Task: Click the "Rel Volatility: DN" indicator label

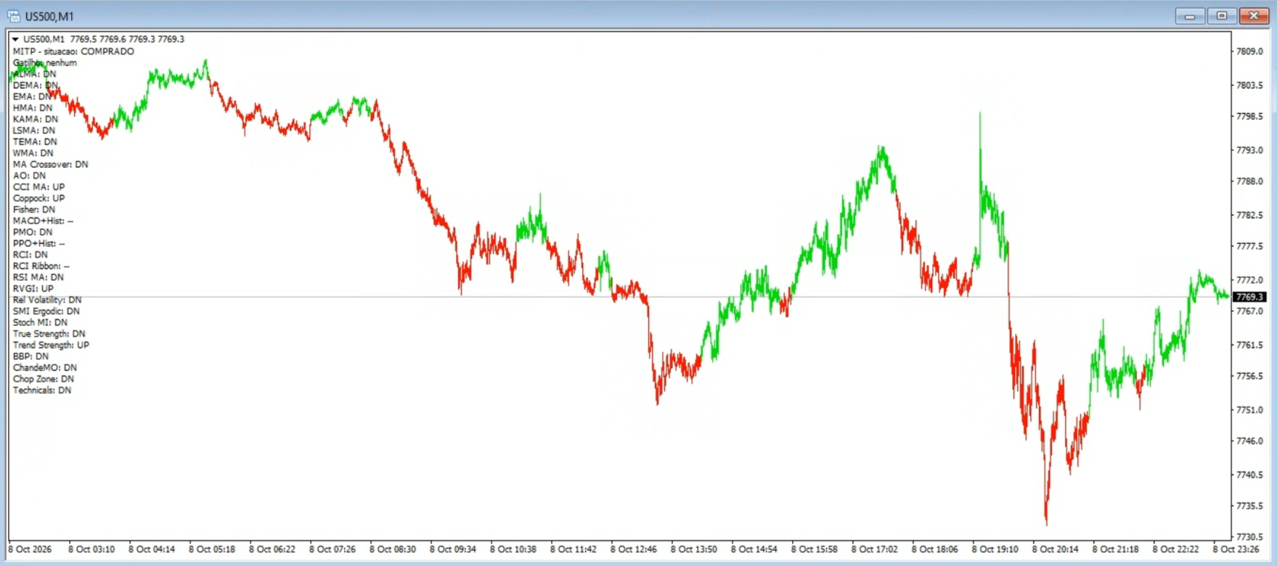Action: 47,300
